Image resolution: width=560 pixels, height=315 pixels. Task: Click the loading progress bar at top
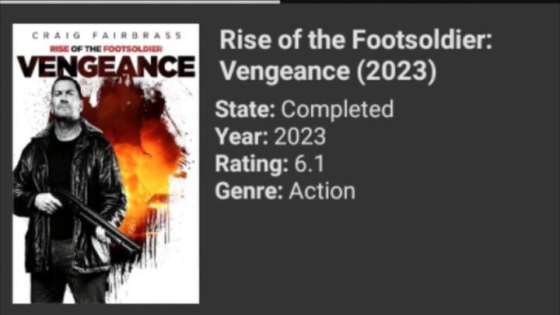pos(140,2)
